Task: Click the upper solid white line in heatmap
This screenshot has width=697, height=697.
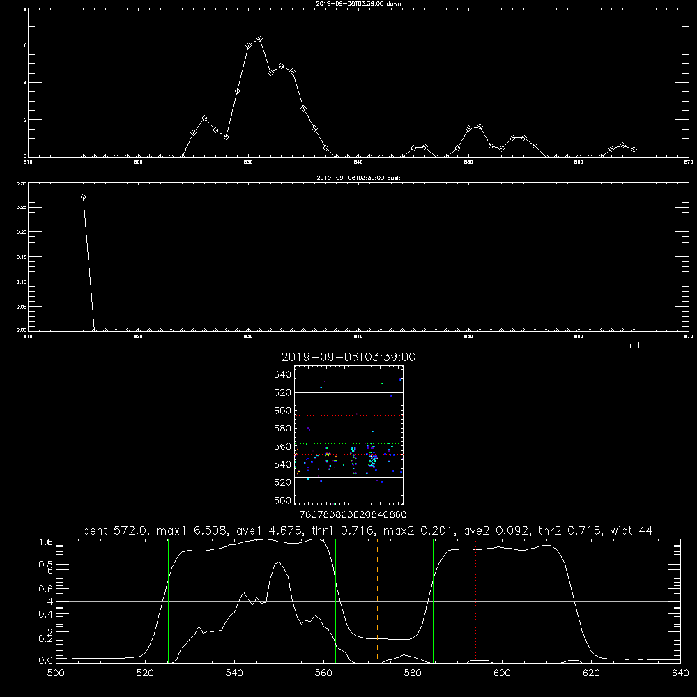Action: tap(348, 393)
